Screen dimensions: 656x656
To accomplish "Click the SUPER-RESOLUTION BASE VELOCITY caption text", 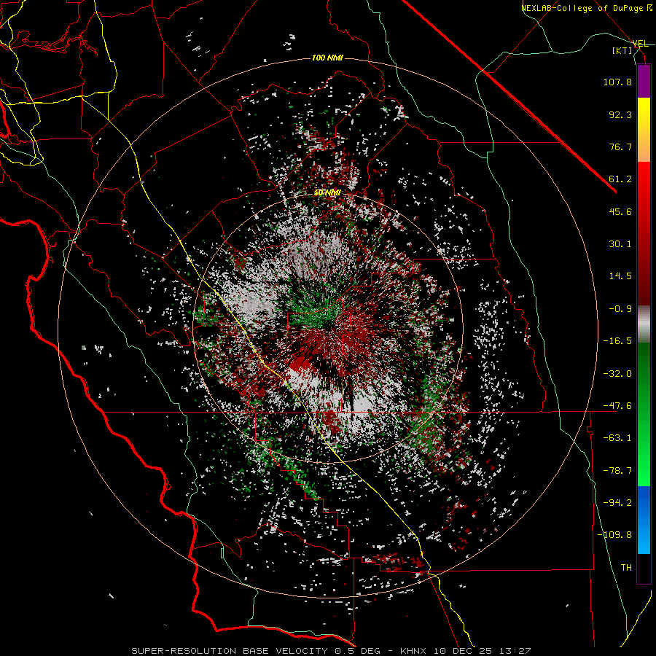I will pyautogui.click(x=230, y=651).
